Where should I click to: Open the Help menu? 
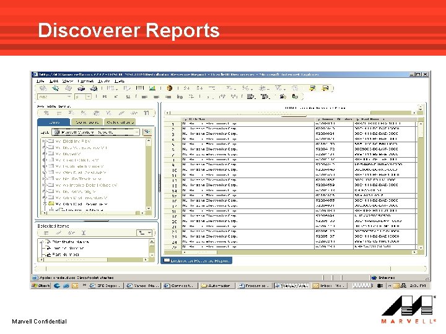tap(120, 81)
